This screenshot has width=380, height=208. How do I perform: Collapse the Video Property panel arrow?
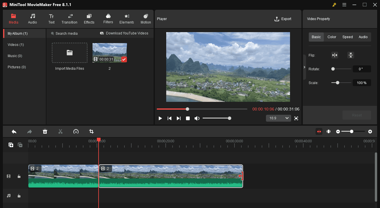pos(304,67)
